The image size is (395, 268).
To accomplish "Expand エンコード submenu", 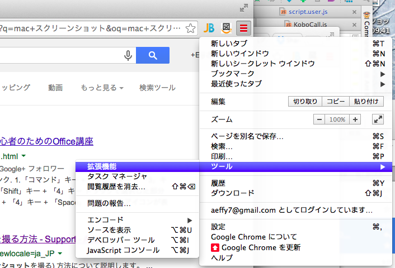I will click(137, 220).
